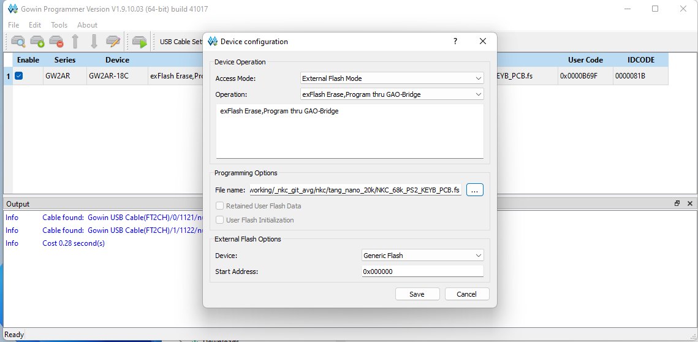698x342 pixels.
Task: Open the File menu
Action: tap(13, 25)
